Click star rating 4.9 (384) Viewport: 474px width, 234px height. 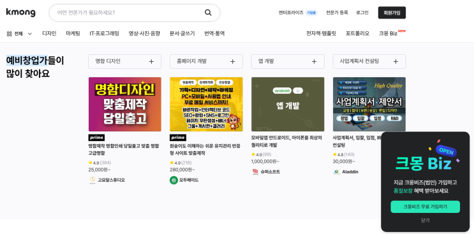point(99,163)
